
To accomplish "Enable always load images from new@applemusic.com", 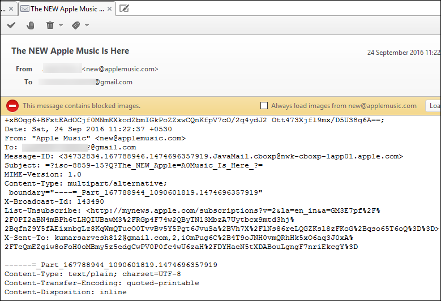I will click(x=264, y=106).
